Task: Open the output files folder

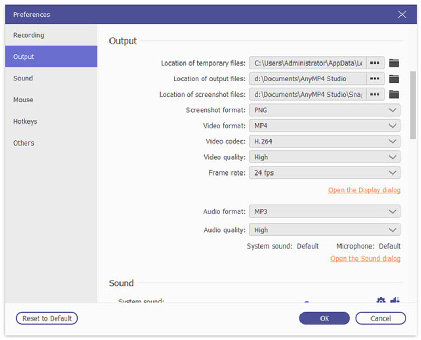Action: (x=394, y=79)
